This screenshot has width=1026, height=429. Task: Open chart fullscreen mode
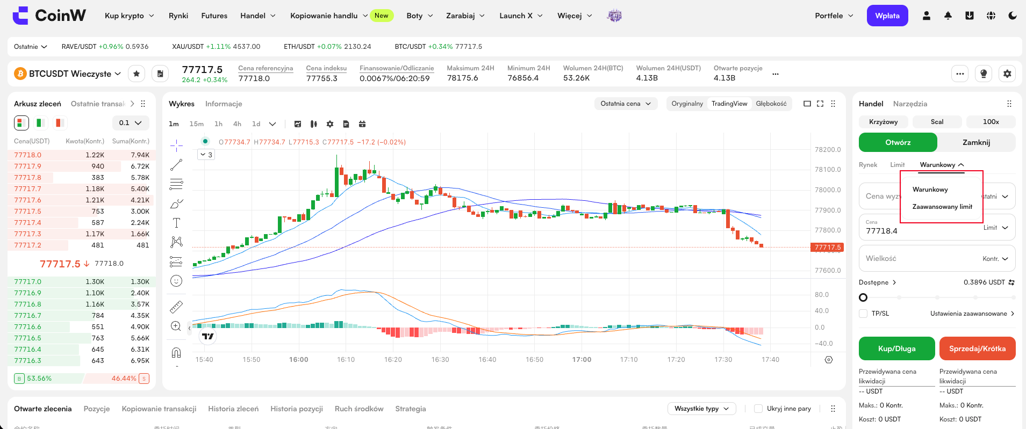pos(820,104)
